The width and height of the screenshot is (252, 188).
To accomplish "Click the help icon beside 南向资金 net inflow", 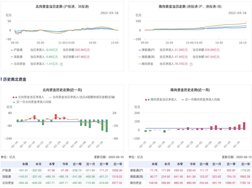I will (x=191, y=64).
